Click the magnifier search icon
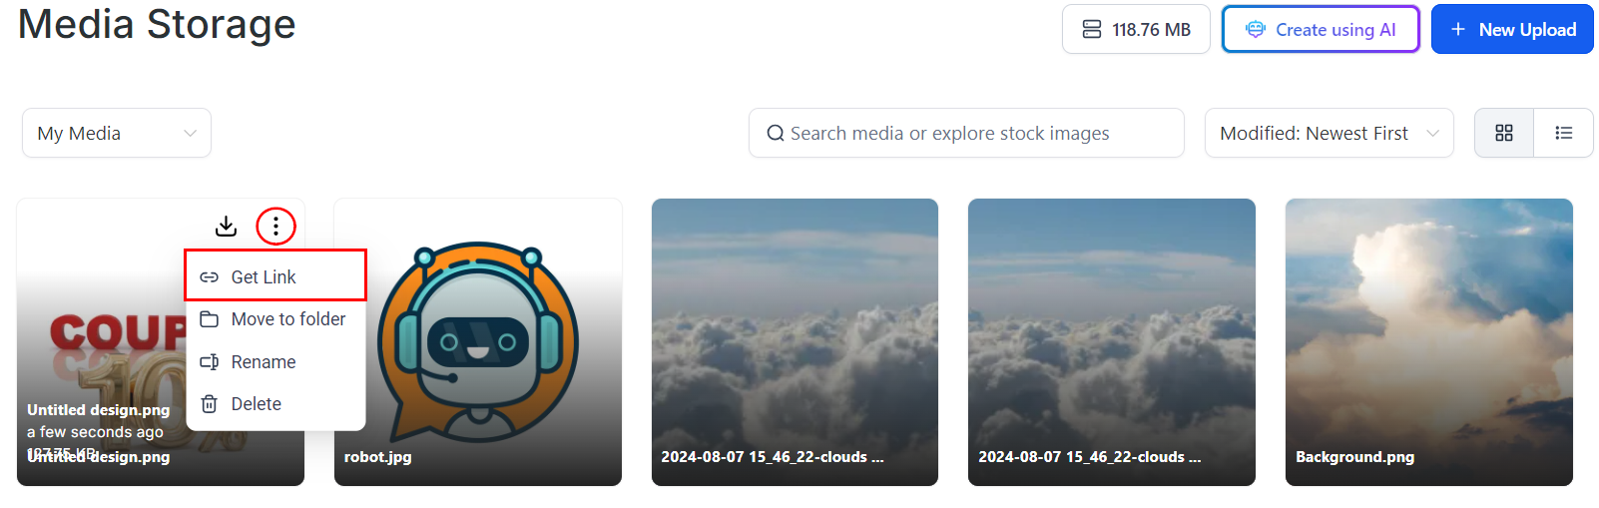Screen dimensions: 1599x508 point(775,133)
